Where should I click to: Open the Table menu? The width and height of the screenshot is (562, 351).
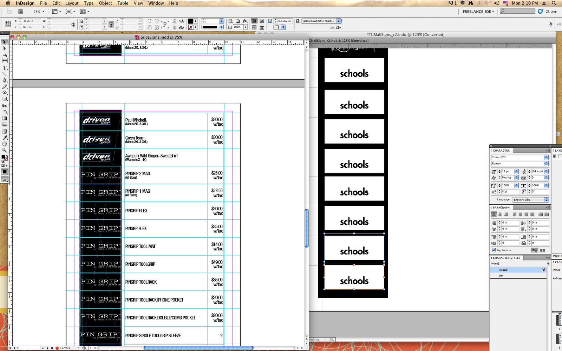click(123, 3)
